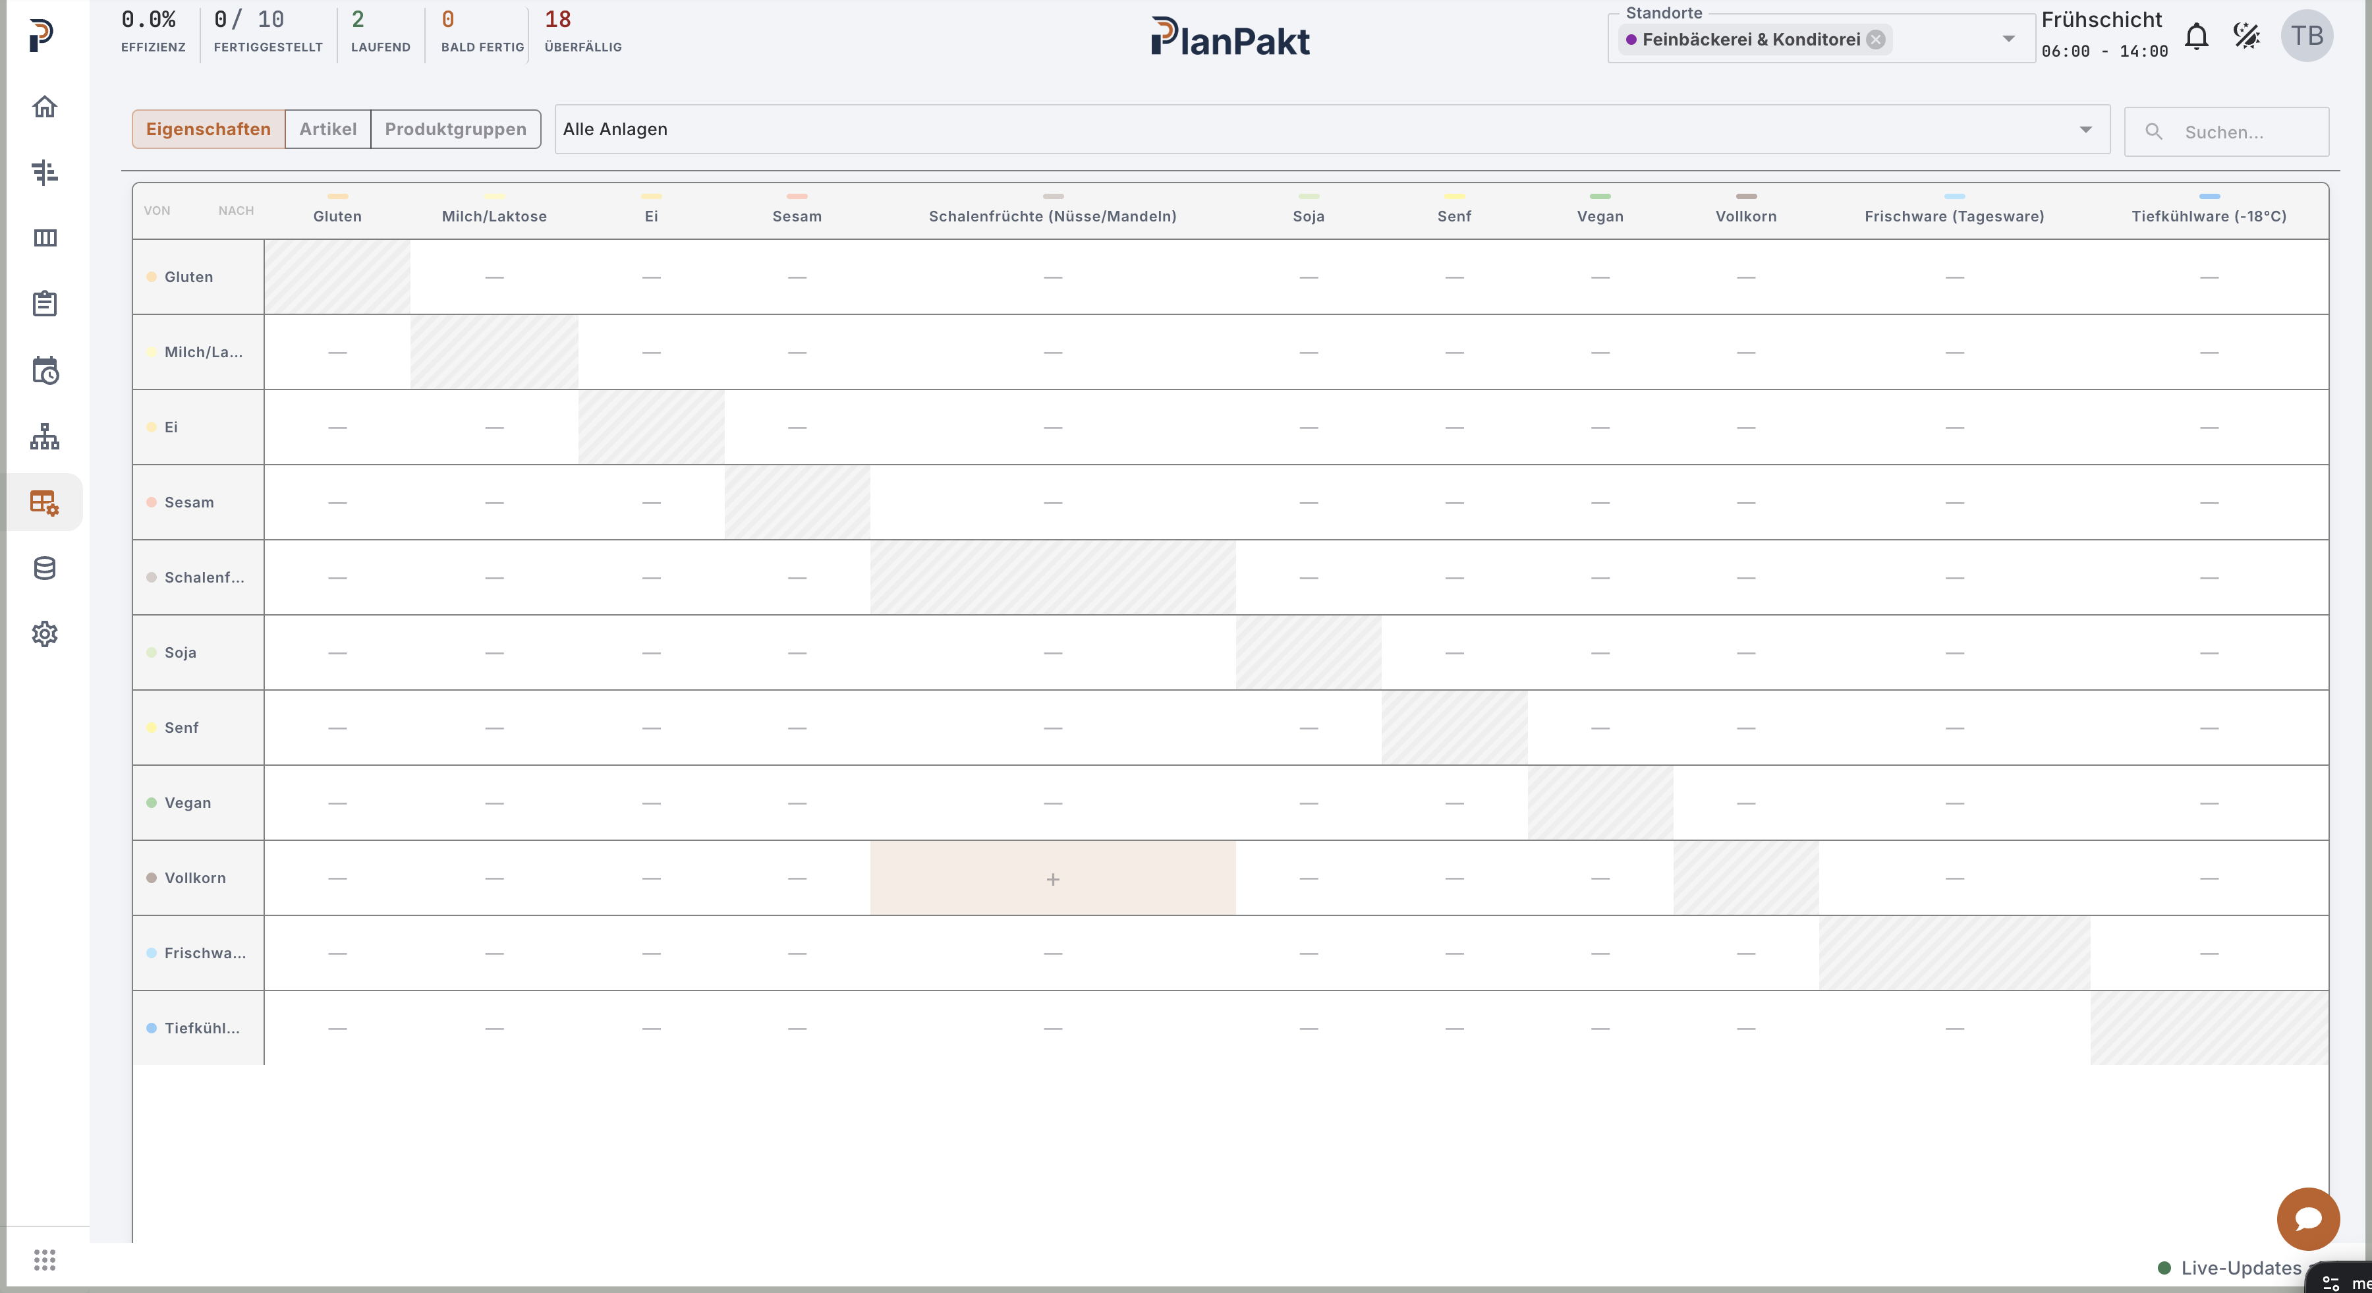Image resolution: width=2372 pixels, height=1293 pixels.
Task: Click Gluten column header color swatch
Action: pos(338,196)
